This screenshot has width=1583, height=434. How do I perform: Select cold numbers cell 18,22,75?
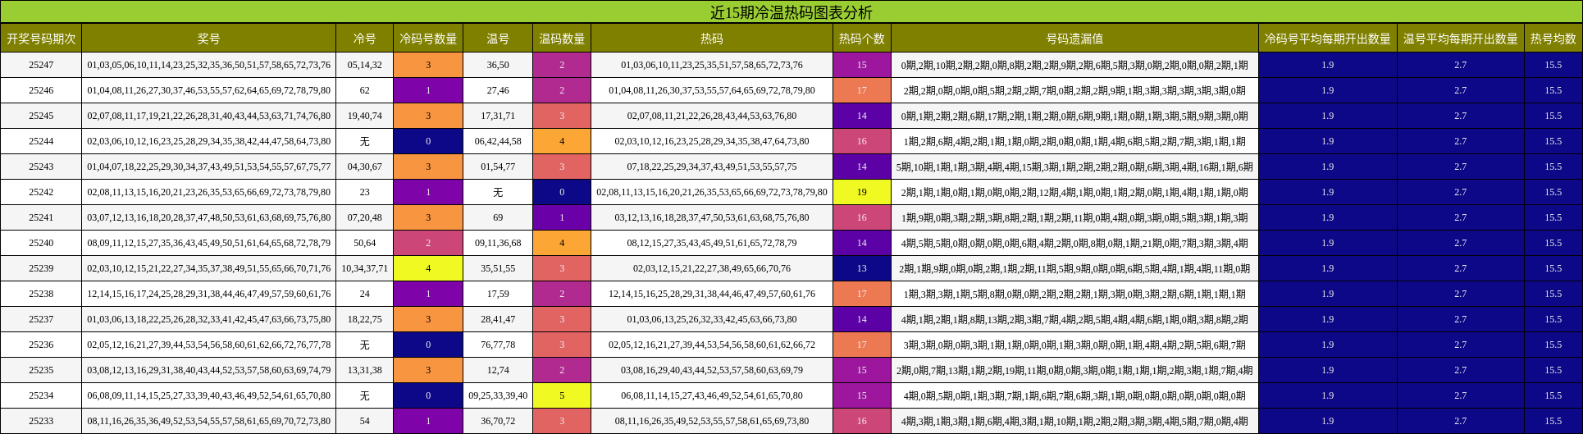coord(365,319)
